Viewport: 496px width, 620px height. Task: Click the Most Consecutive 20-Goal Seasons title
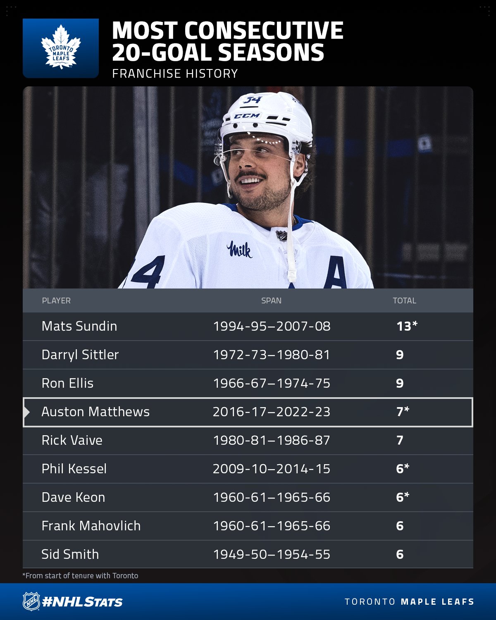pyautogui.click(x=227, y=41)
